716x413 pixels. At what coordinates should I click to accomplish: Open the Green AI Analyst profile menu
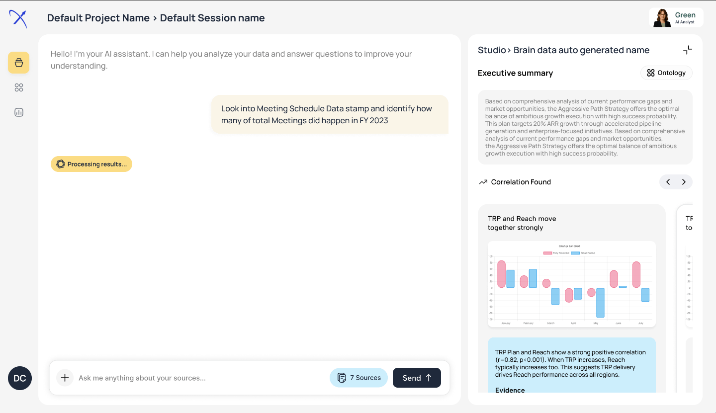click(676, 17)
